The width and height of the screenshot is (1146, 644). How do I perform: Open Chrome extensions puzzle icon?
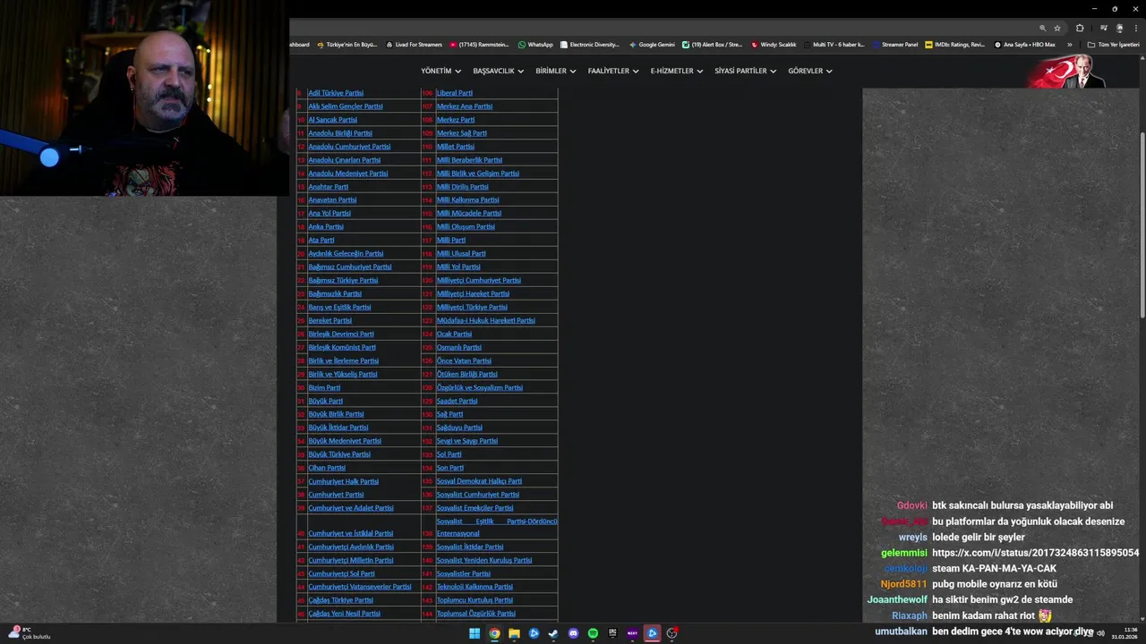tap(1080, 28)
